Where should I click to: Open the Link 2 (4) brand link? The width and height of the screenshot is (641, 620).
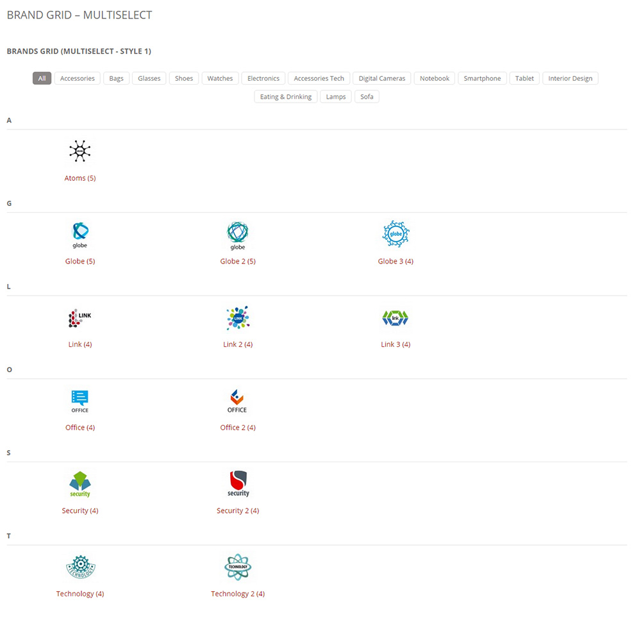pos(238,344)
